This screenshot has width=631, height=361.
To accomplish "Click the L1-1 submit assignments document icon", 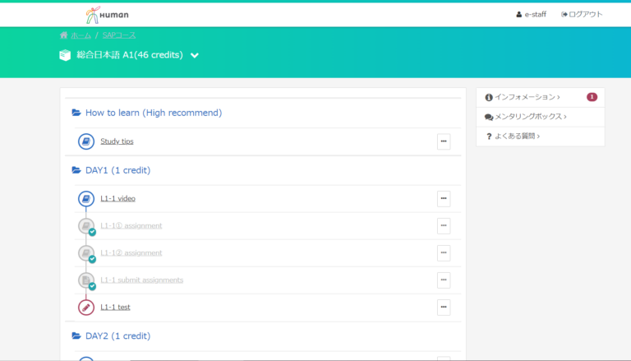I will coord(86,280).
